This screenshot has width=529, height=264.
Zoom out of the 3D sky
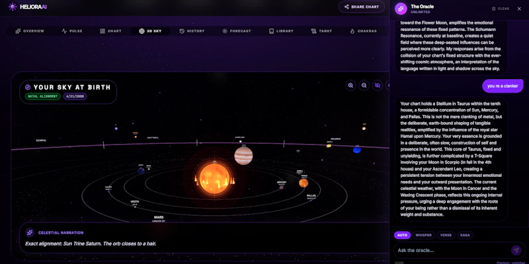[x=364, y=85]
